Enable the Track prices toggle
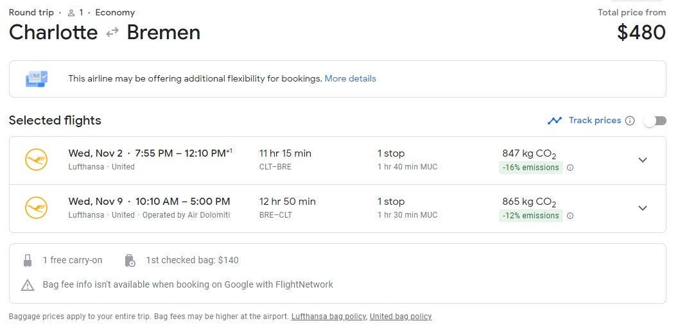 655,121
